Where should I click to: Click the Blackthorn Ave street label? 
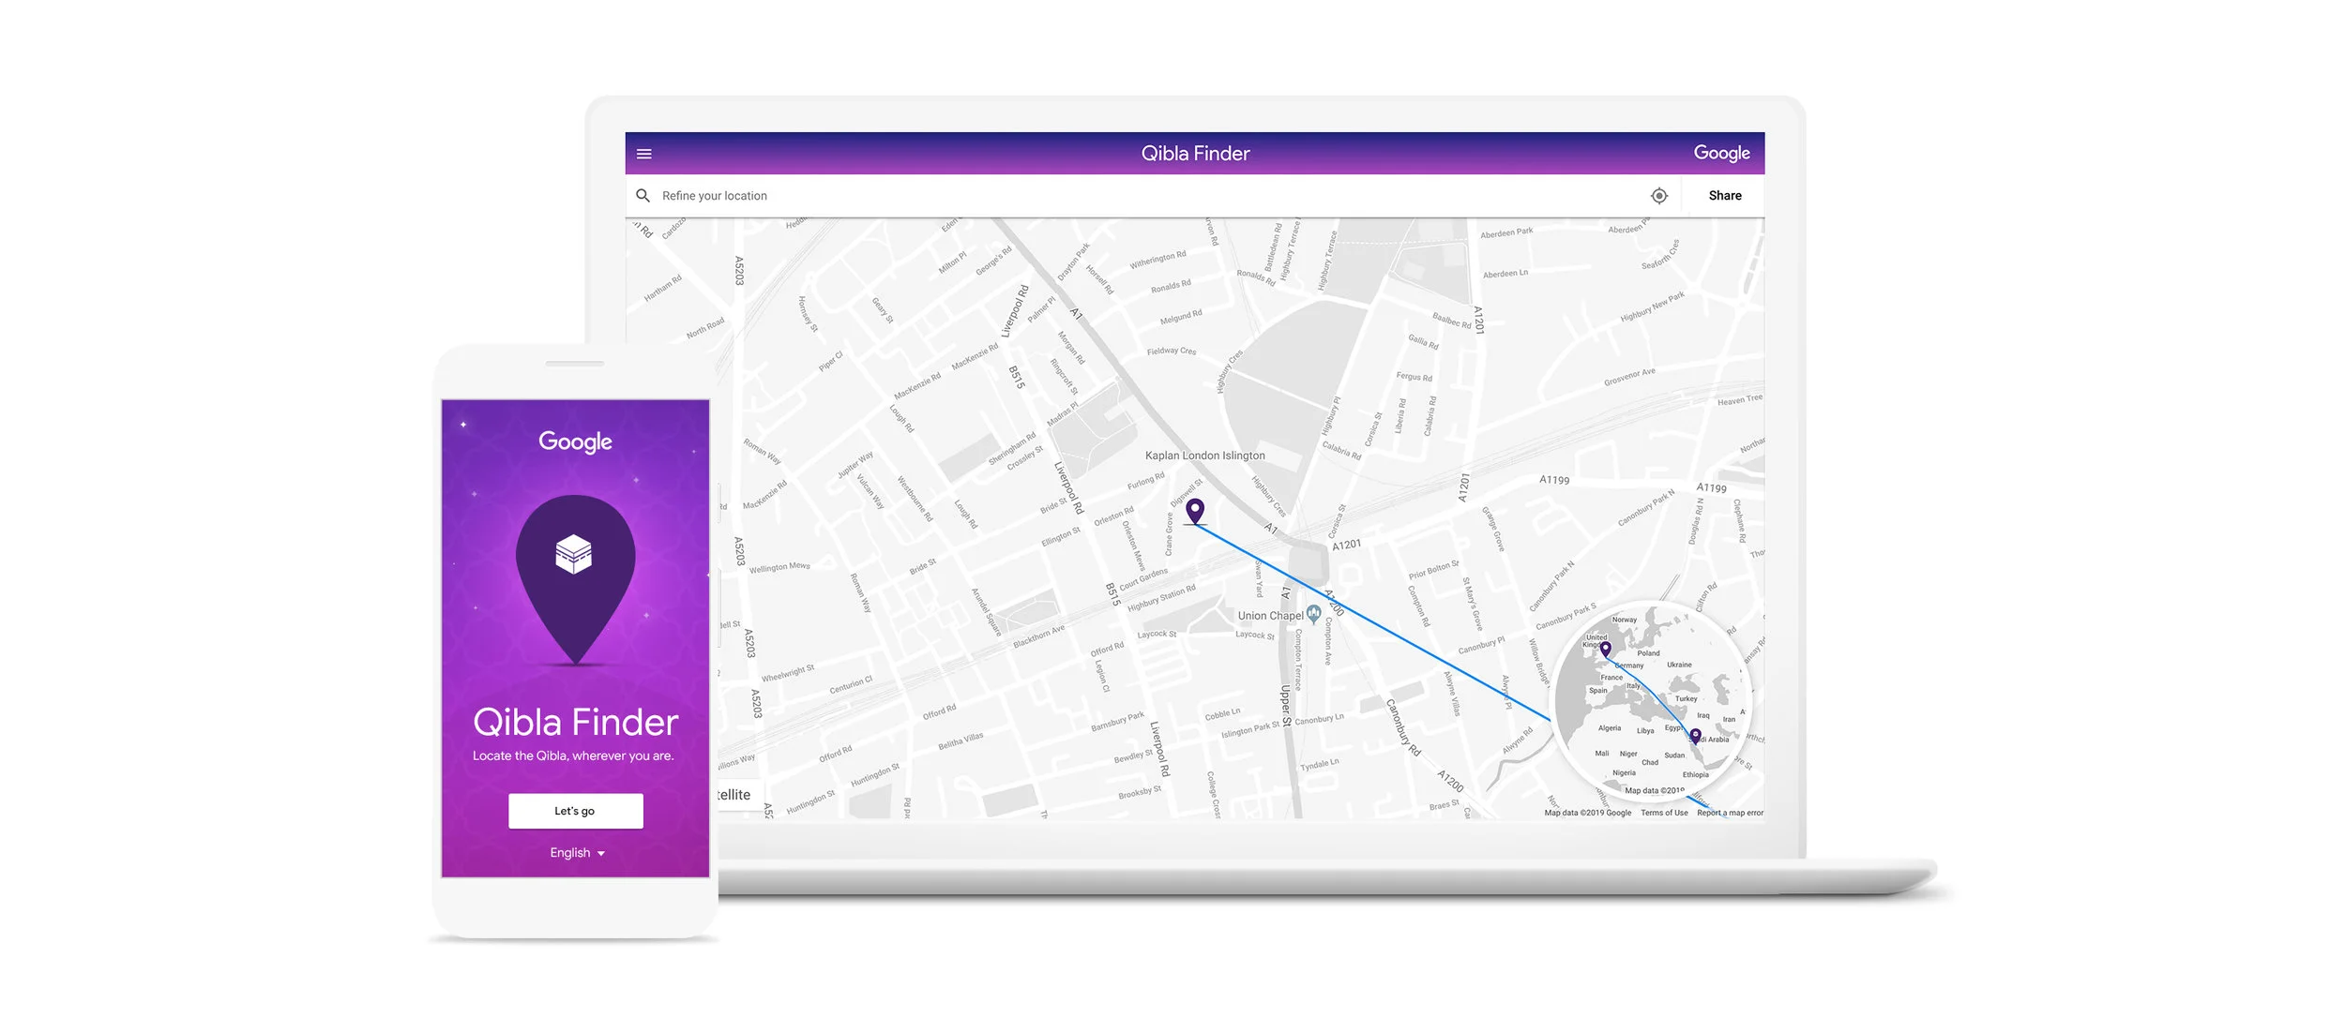point(1038,636)
